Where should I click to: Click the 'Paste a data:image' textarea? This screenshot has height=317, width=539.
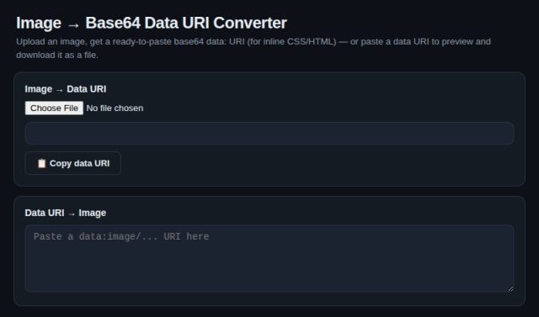269,258
